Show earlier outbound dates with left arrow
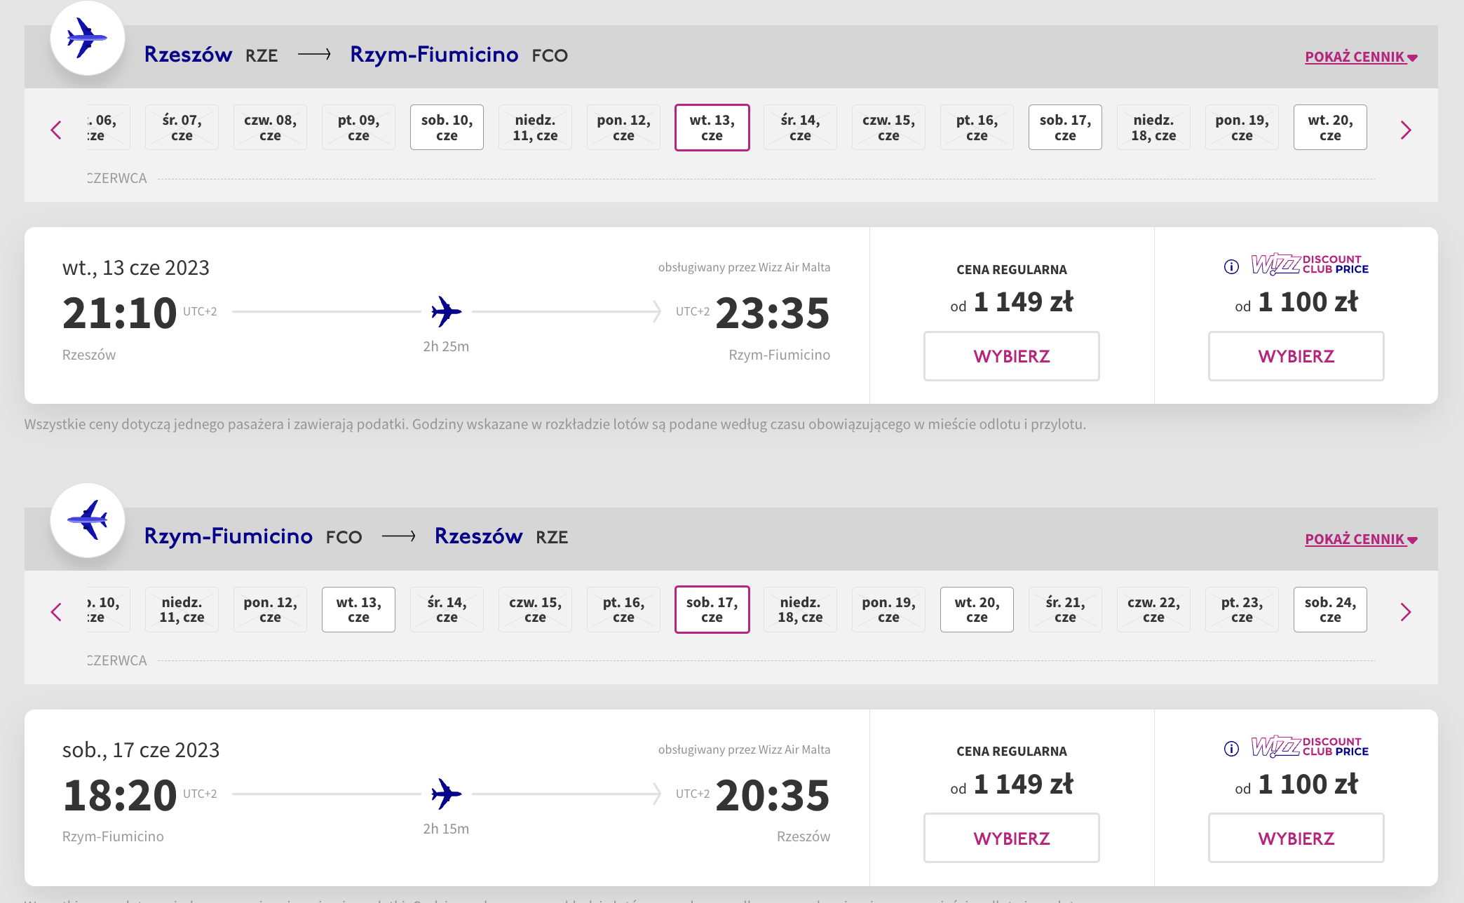 pos(56,130)
